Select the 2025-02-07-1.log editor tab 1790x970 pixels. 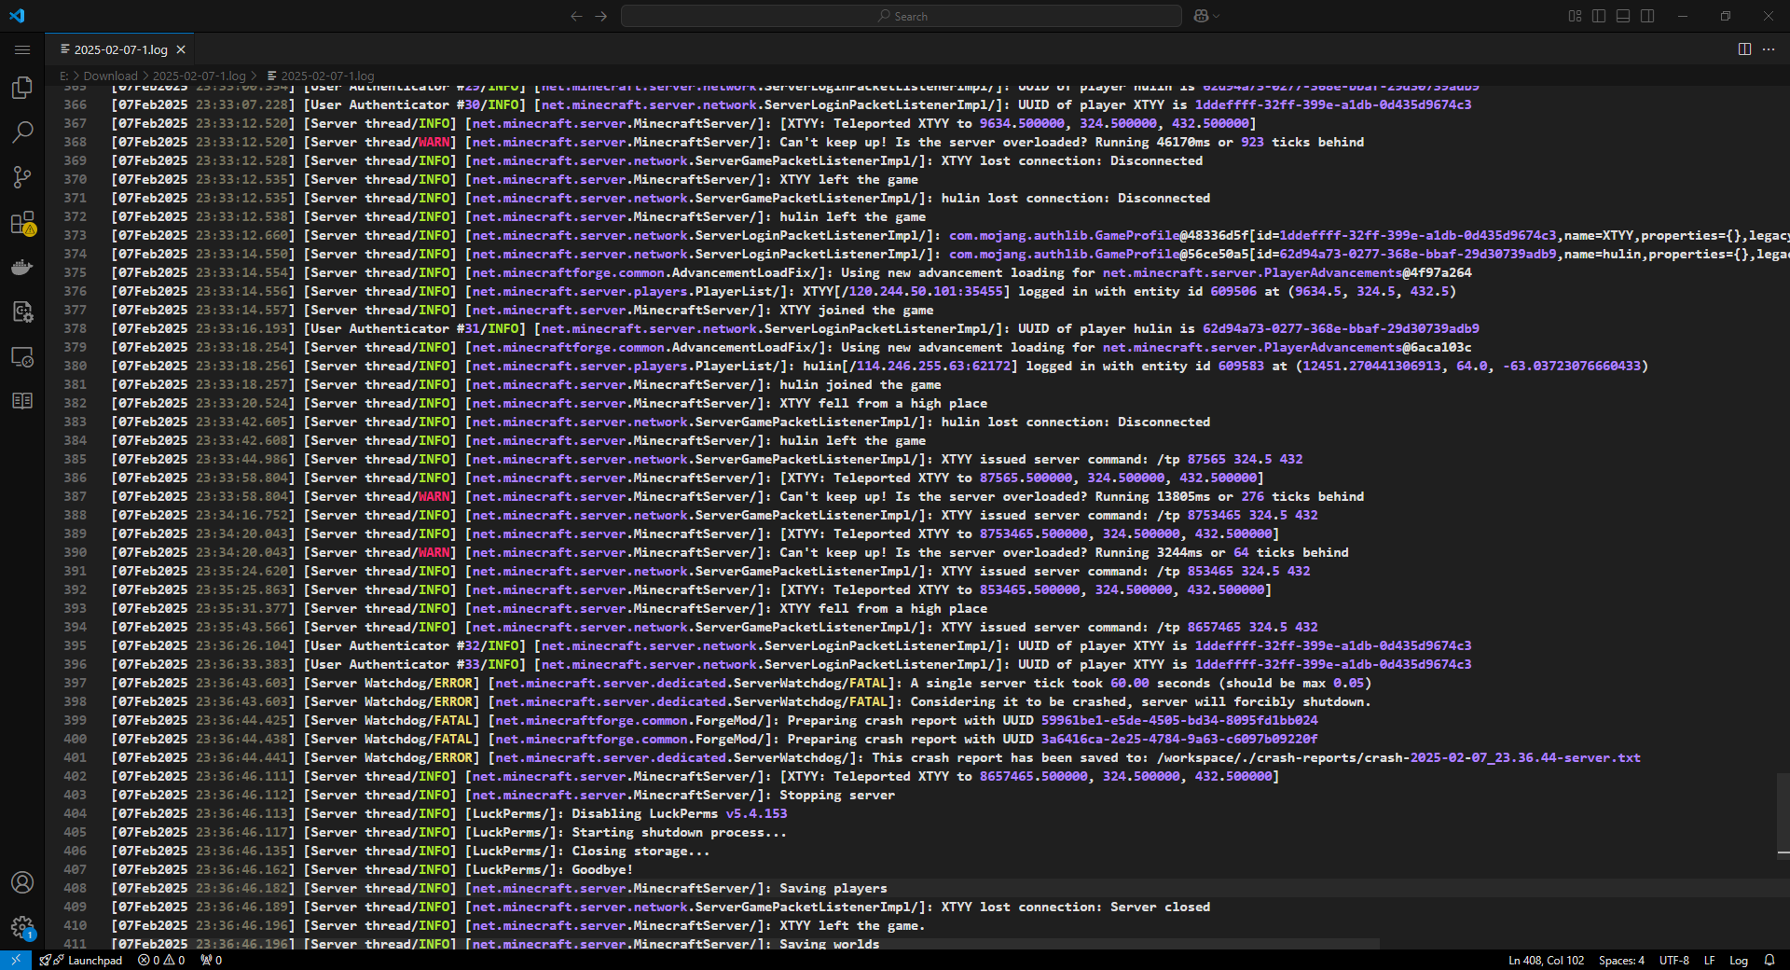coord(120,49)
